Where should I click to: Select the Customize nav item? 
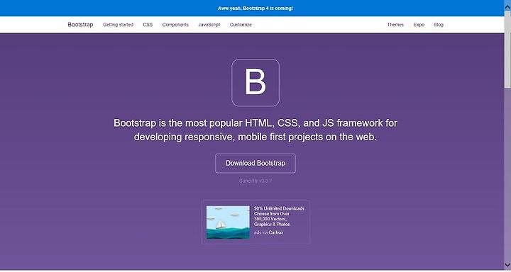pyautogui.click(x=241, y=25)
